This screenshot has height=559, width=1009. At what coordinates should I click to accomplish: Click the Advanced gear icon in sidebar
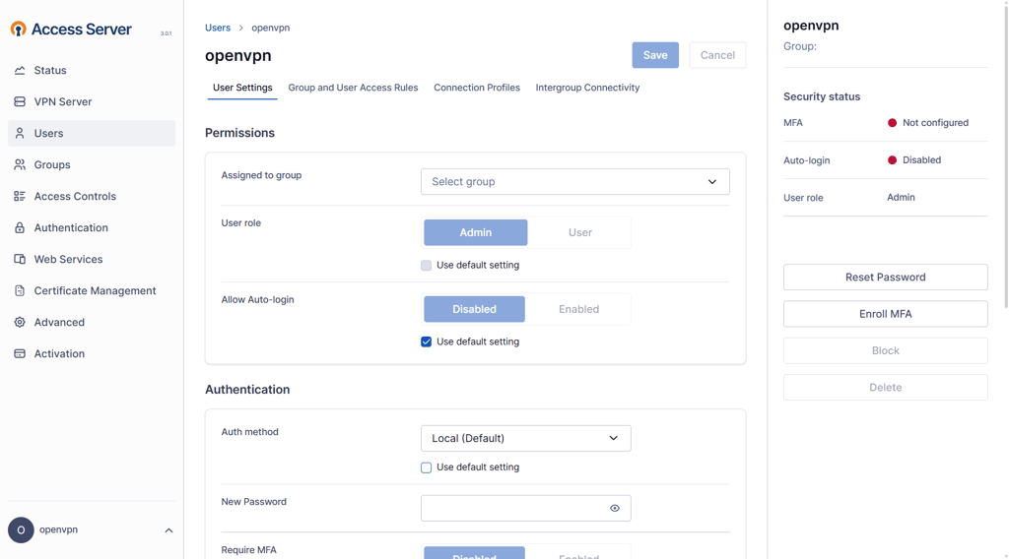pos(20,322)
